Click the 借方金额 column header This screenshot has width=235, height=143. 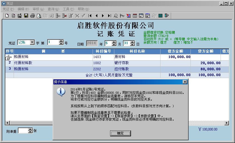[x=175, y=51]
